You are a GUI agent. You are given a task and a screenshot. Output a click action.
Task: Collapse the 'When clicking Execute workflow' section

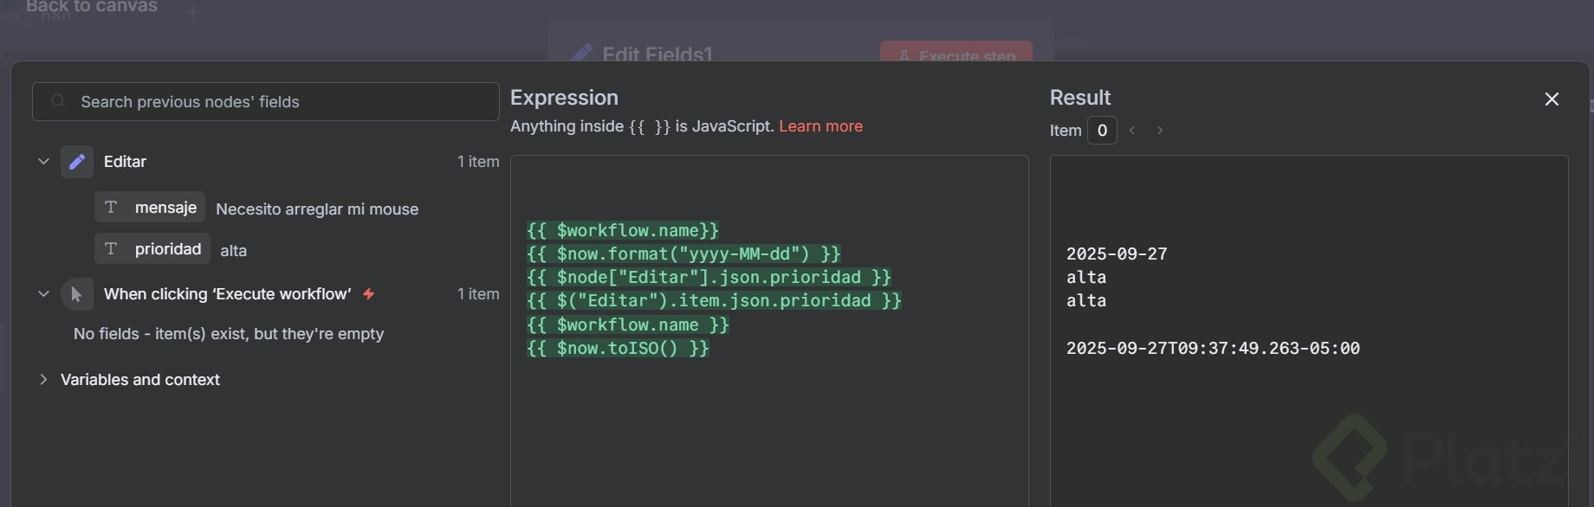(43, 294)
